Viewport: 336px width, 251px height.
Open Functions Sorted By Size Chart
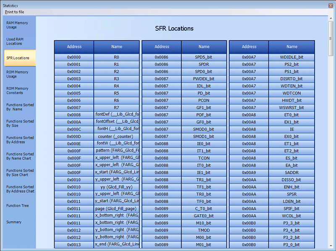[20, 173]
